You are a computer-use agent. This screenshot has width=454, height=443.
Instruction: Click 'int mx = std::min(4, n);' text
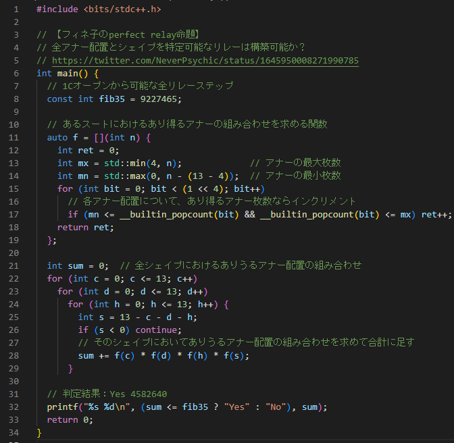120,163
